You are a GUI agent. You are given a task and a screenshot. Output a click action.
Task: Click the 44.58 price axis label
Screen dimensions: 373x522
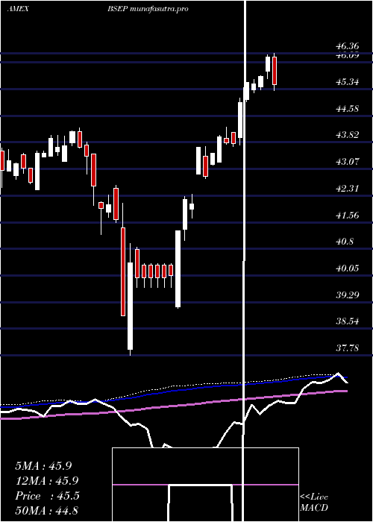click(x=347, y=108)
